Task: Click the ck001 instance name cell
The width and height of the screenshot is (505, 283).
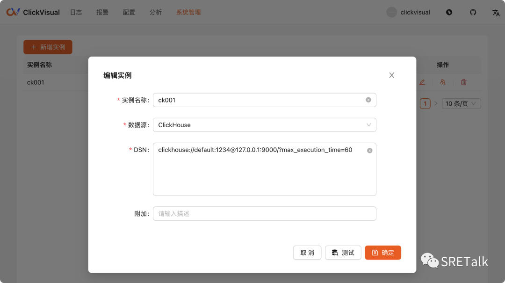Action: (36, 82)
